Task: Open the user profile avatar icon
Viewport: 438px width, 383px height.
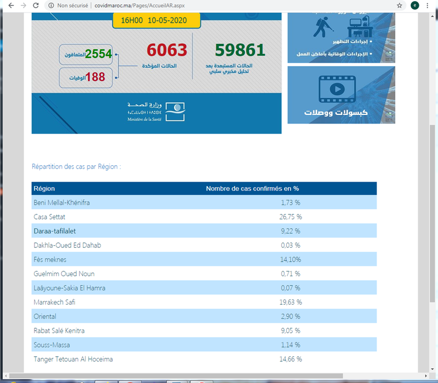Action: (414, 5)
